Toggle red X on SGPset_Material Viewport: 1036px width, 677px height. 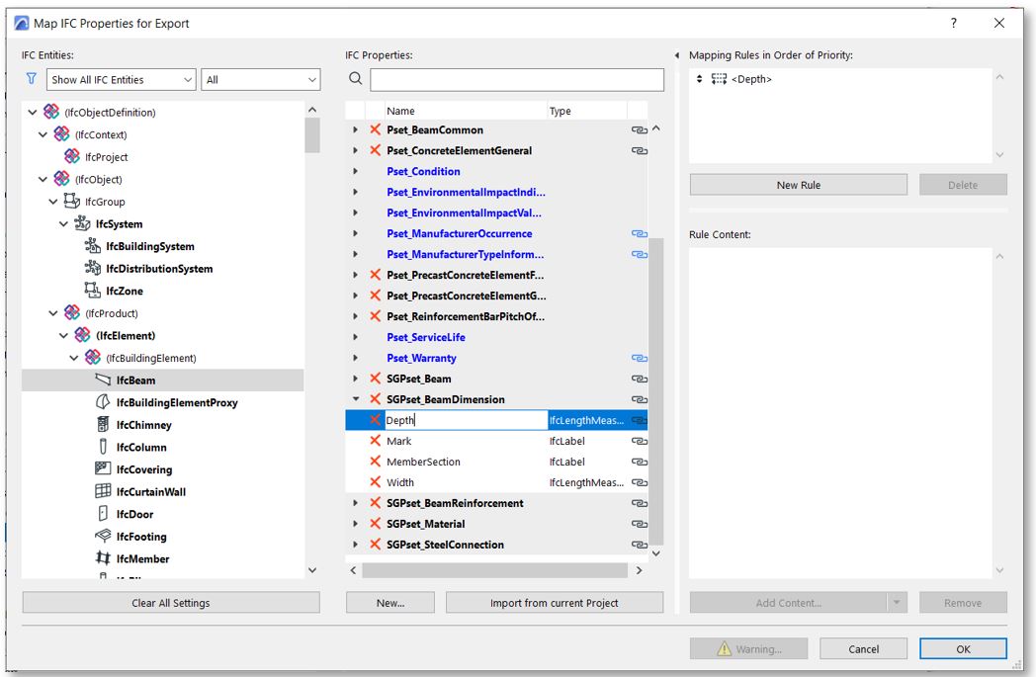tap(375, 524)
